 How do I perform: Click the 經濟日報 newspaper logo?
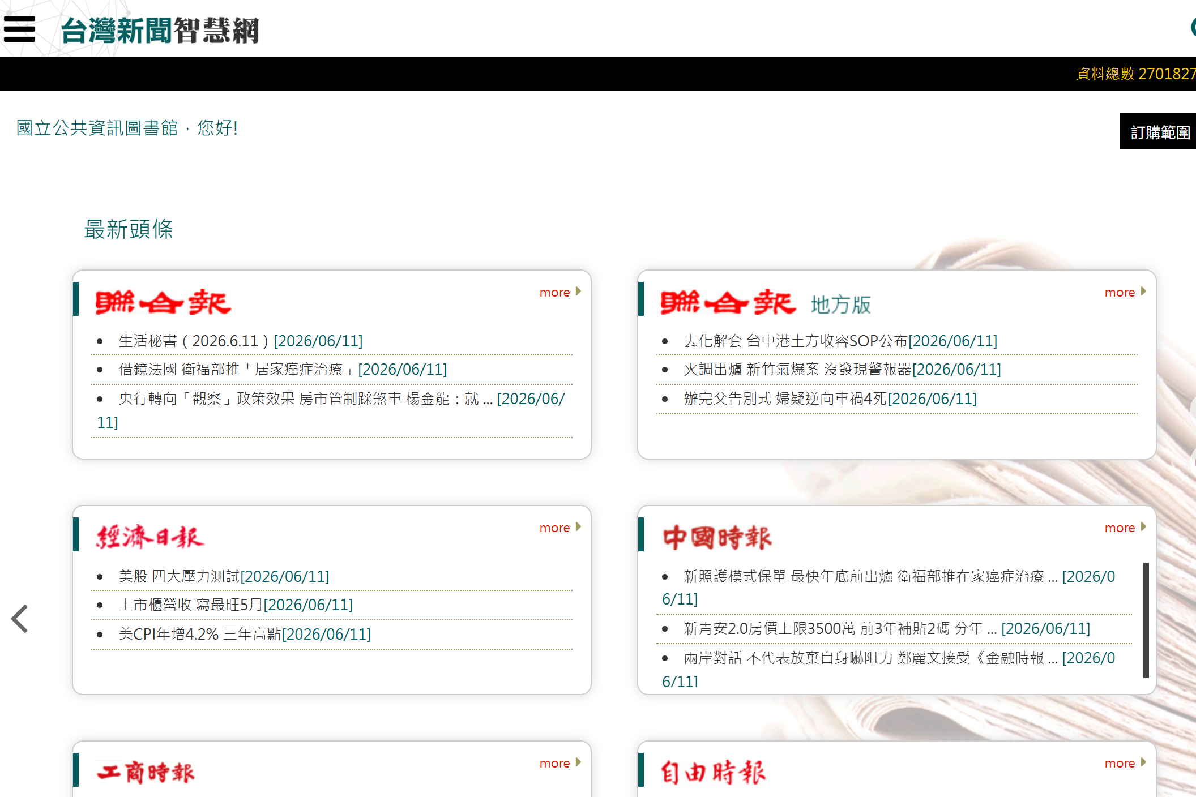(150, 537)
